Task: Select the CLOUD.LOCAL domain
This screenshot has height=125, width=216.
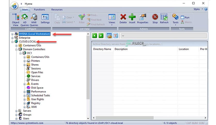Action: click(x=27, y=42)
